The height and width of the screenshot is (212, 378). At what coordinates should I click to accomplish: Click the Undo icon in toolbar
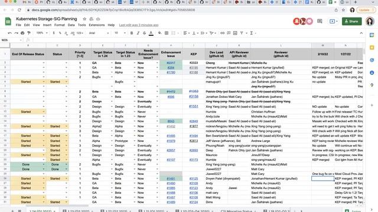pyautogui.click(x=9, y=33)
